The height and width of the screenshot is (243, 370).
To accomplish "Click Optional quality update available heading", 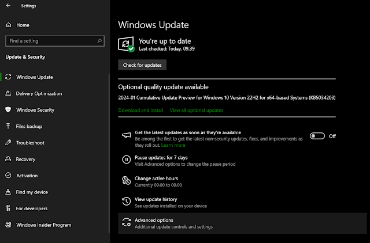I will 163,87.
